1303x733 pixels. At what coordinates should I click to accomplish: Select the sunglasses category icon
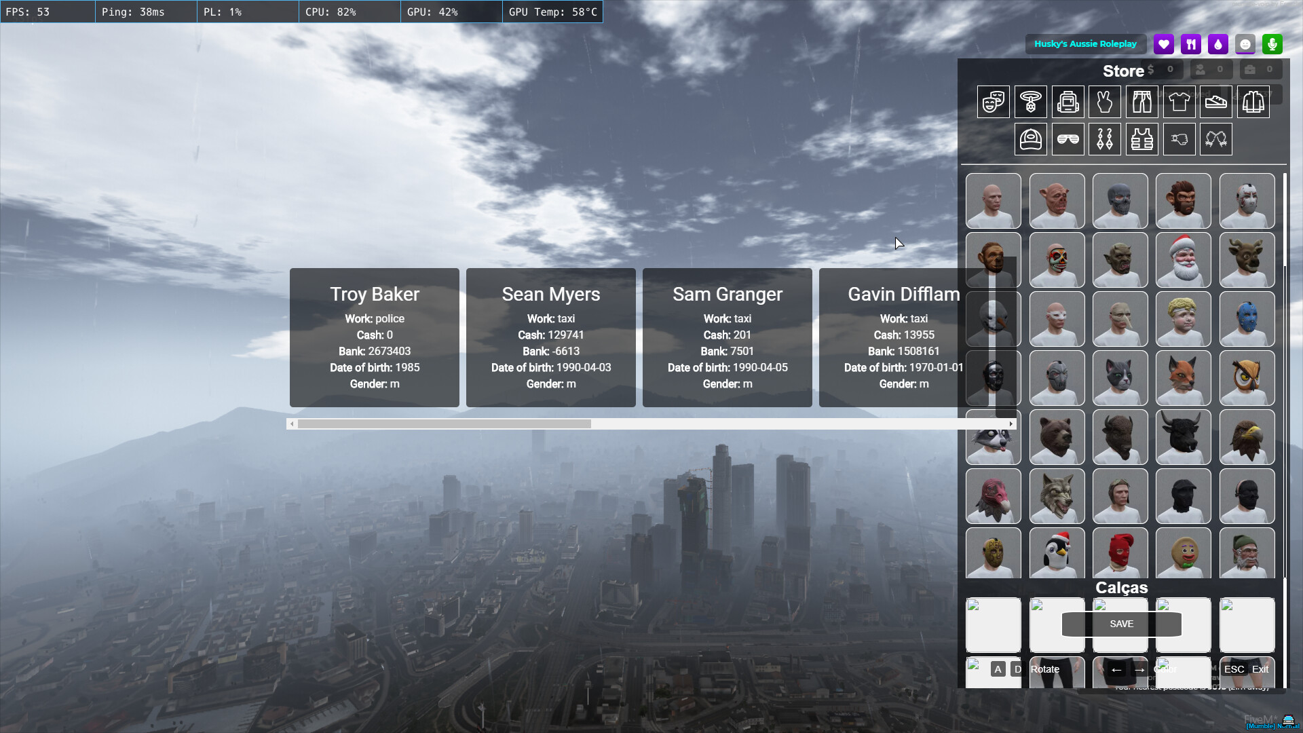pyautogui.click(x=1068, y=139)
